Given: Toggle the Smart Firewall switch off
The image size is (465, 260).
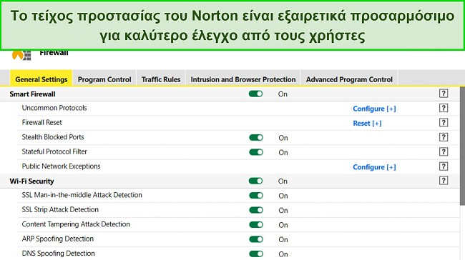Looking at the screenshot, I should (x=255, y=94).
